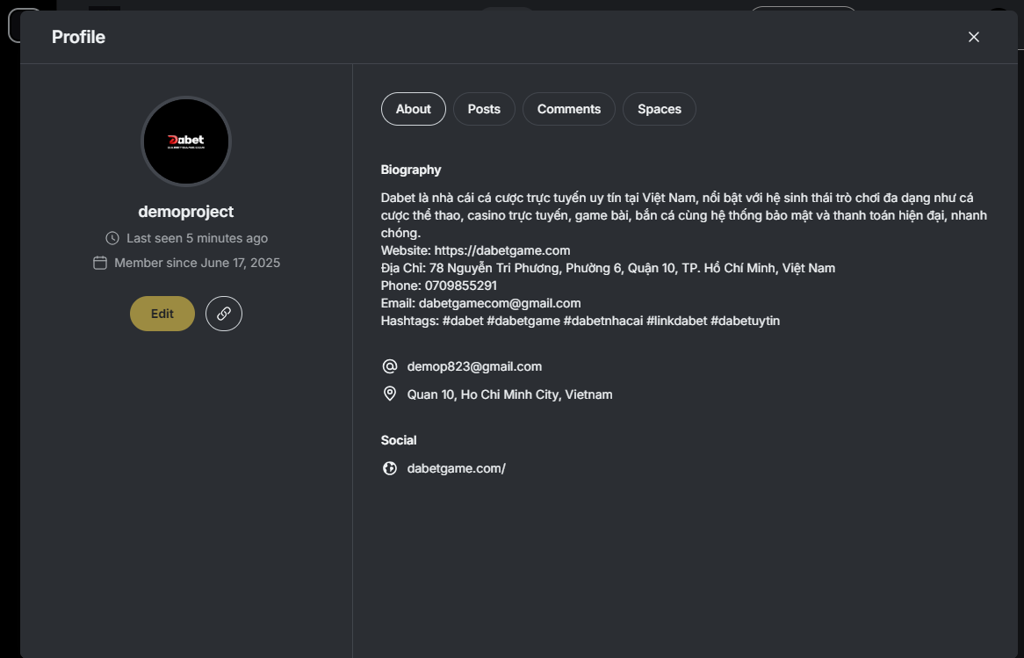Click 'Member since June 17, 2025' text
1024x658 pixels.
(x=198, y=263)
